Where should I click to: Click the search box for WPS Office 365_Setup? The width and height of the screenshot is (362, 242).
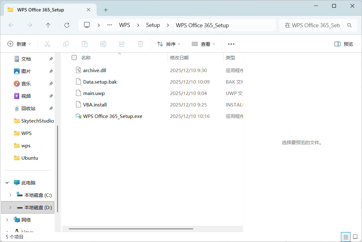pos(313,25)
